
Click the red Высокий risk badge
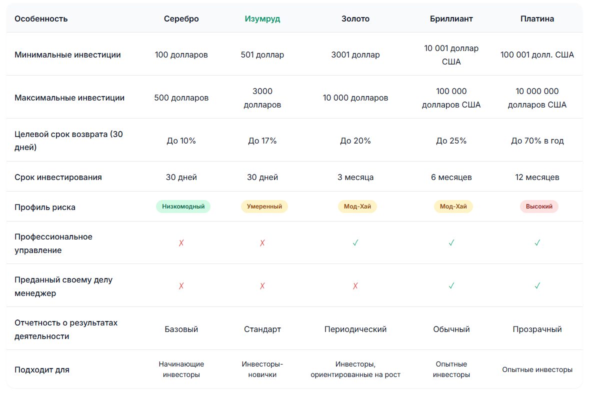tap(539, 206)
